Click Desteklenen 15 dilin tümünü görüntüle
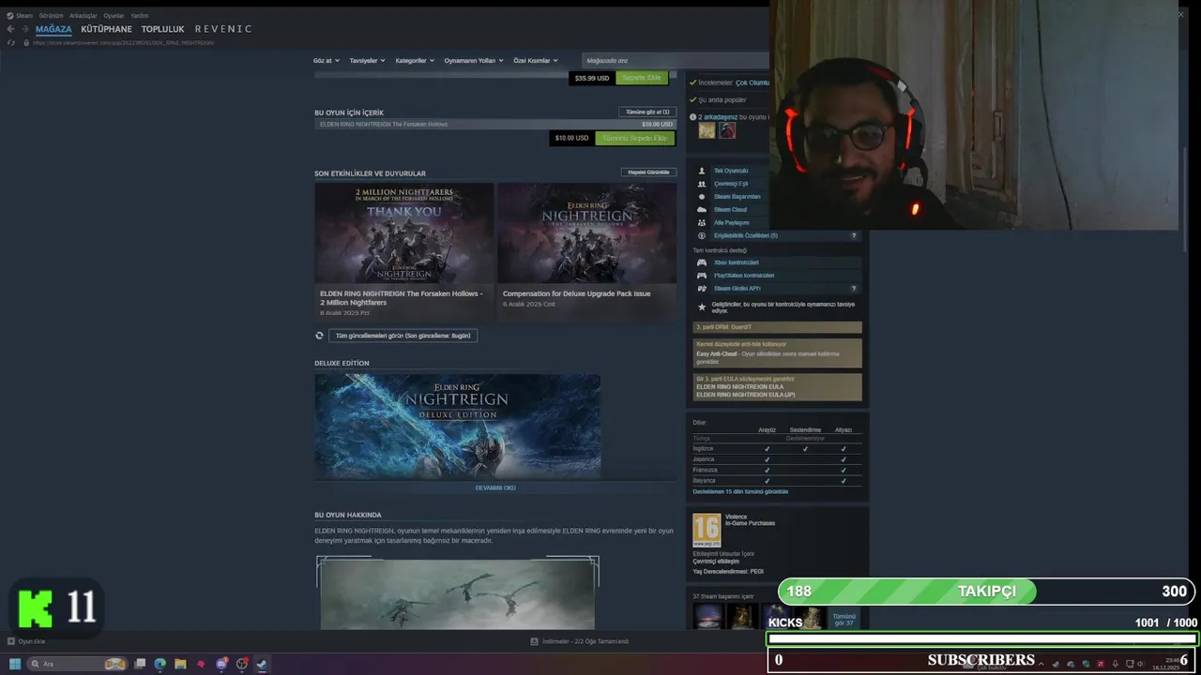Screen dimensions: 1201x675 (740, 491)
